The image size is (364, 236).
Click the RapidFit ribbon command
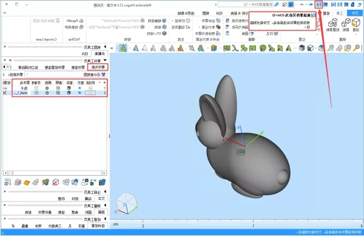coord(75,21)
